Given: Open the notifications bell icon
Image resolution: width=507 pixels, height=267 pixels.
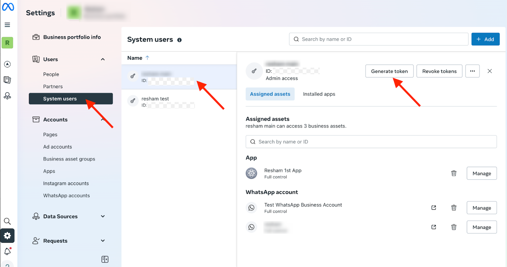Looking at the screenshot, I should pos(7,251).
